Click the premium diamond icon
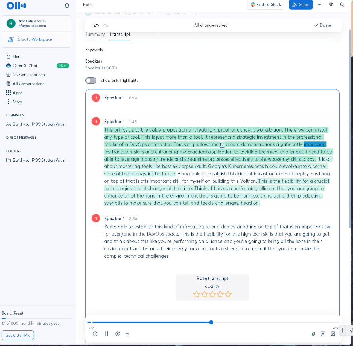This screenshot has width=353, height=346. click(331, 4)
